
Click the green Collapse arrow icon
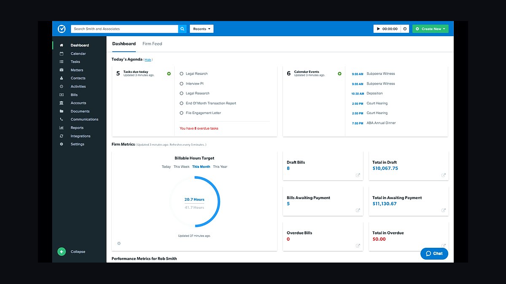point(62,252)
